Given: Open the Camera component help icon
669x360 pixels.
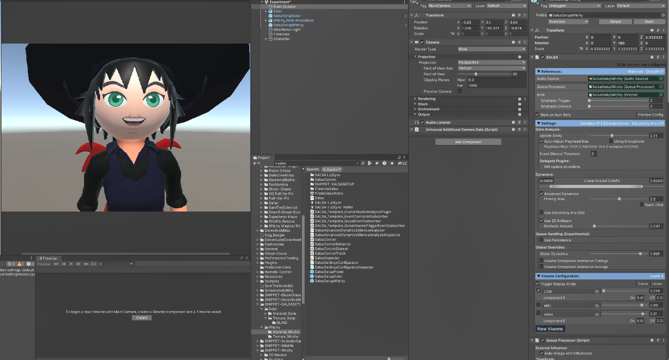Looking at the screenshot, I should (513, 42).
